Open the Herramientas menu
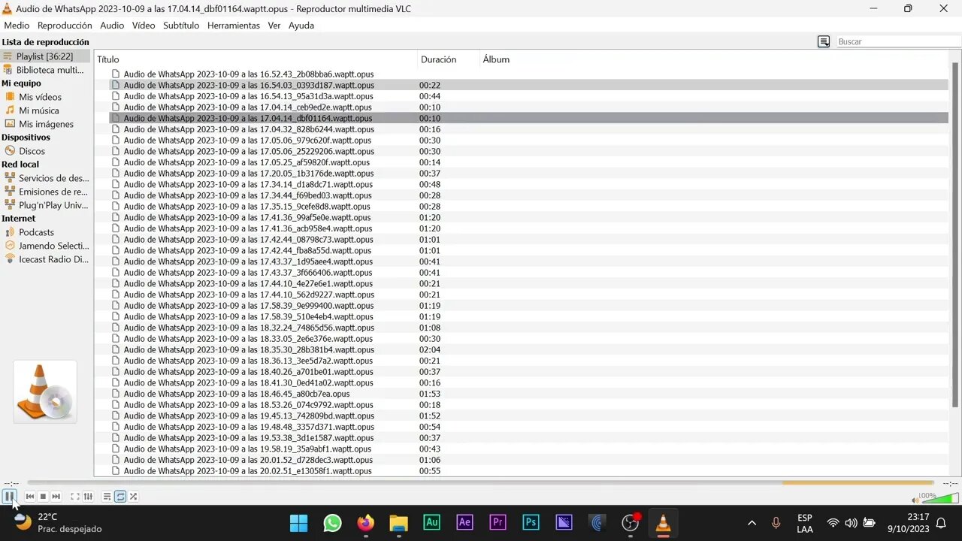The image size is (962, 541). point(234,26)
